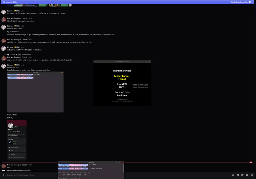Click Finnegan's avatar next to 'i think it only works'

click(4, 20)
